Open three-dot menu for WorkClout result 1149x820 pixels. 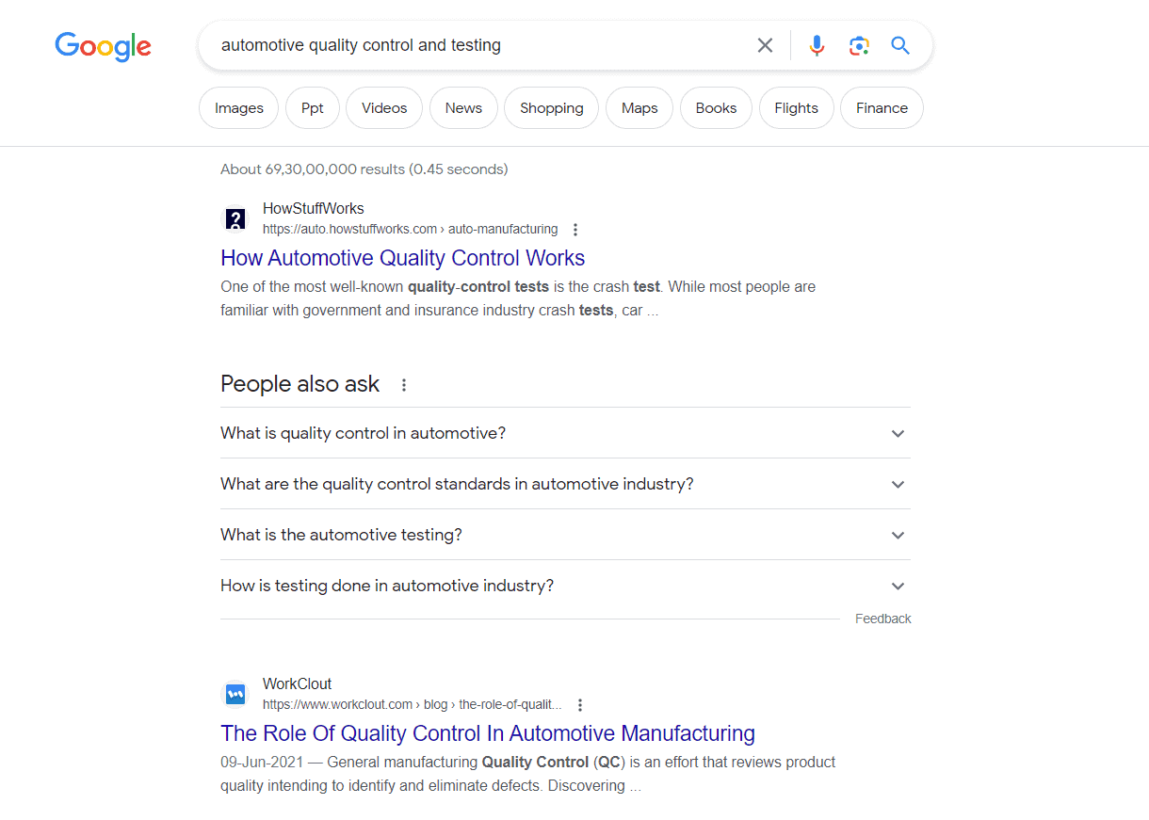[x=580, y=705]
